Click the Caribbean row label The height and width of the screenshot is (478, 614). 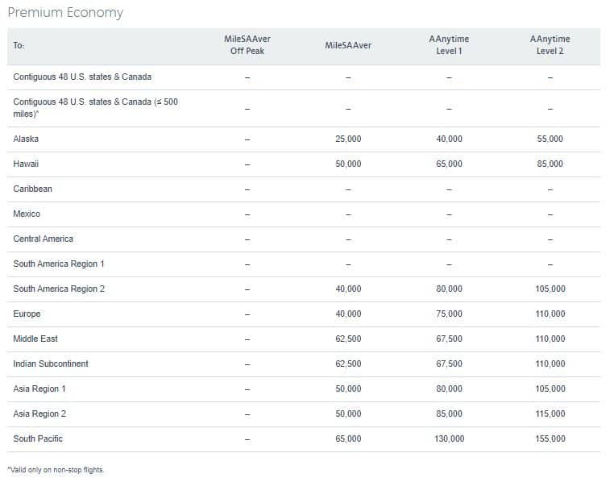(32, 189)
